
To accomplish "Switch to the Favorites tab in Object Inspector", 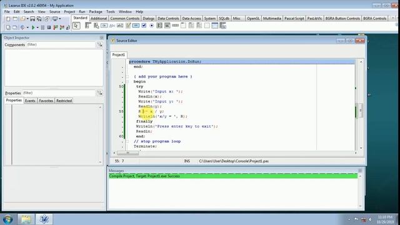I will click(x=46, y=101).
